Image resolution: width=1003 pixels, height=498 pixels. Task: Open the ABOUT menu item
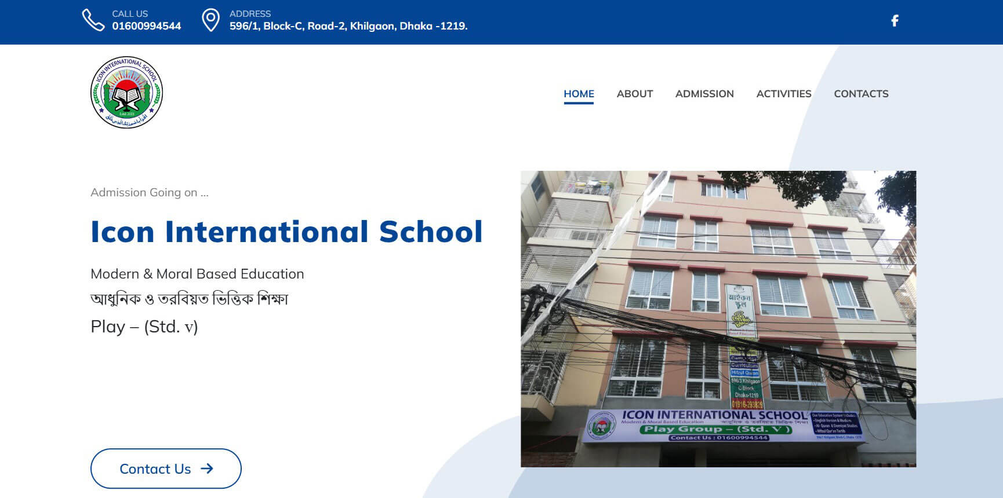click(x=634, y=94)
